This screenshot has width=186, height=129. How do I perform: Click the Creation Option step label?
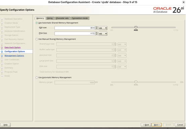pyautogui.click(x=12, y=64)
